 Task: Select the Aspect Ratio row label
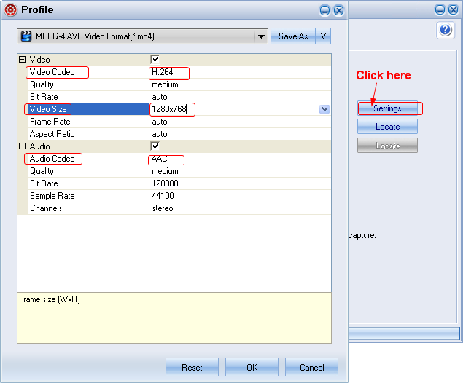point(52,134)
